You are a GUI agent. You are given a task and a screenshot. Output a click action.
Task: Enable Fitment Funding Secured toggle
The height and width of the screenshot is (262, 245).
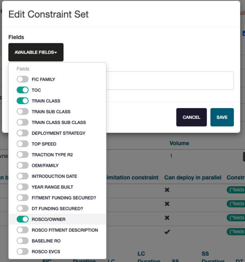pos(23,198)
